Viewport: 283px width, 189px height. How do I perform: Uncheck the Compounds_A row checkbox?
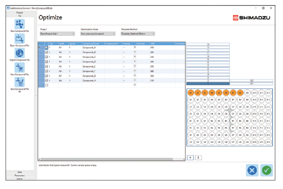point(47,47)
